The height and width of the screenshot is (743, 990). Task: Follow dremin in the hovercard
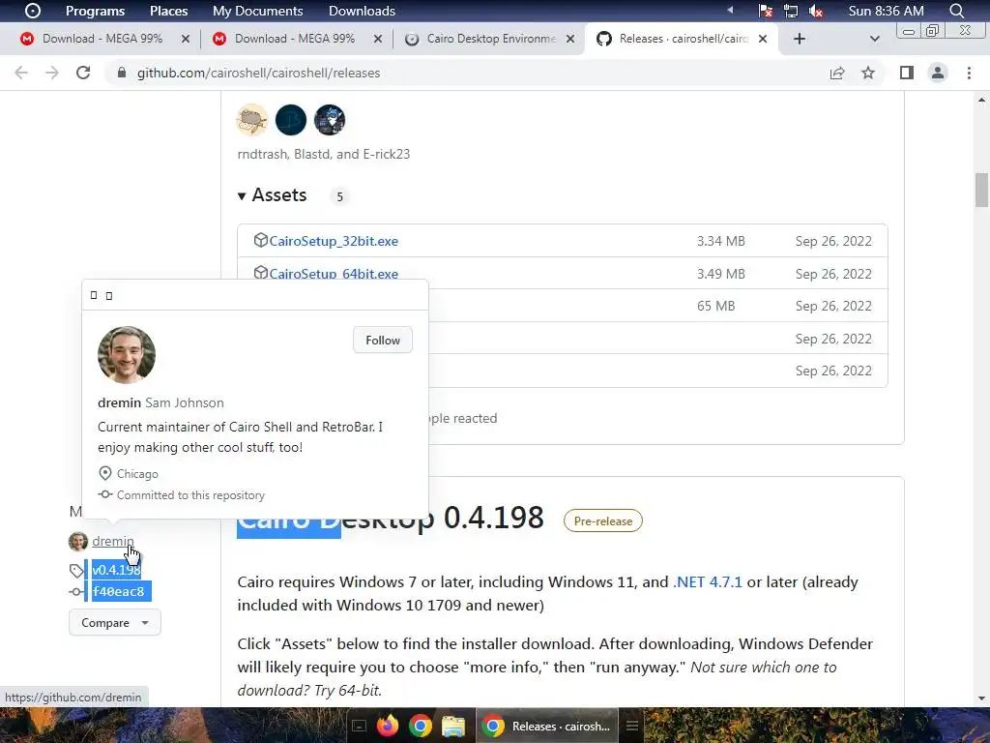383,340
